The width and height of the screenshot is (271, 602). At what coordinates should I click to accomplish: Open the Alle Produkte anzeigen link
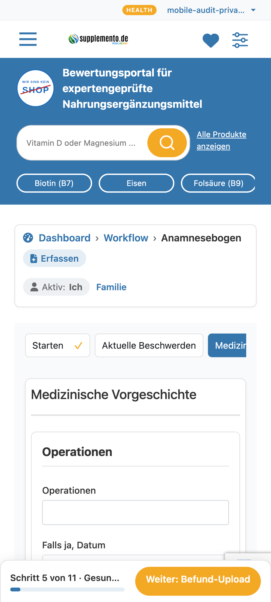221,140
